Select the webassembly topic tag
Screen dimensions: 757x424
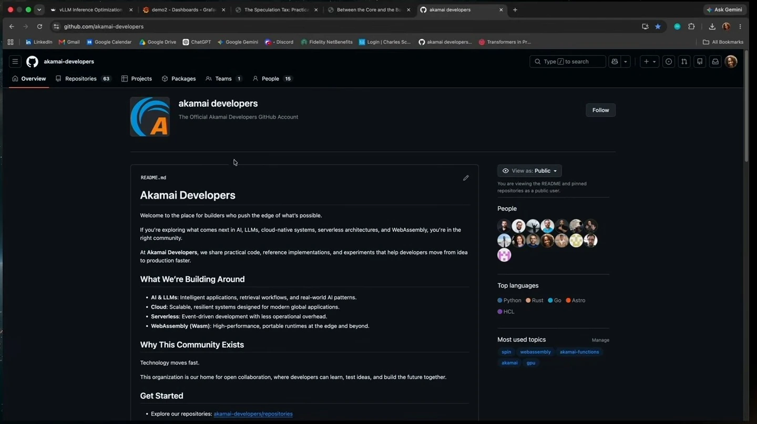click(535, 352)
